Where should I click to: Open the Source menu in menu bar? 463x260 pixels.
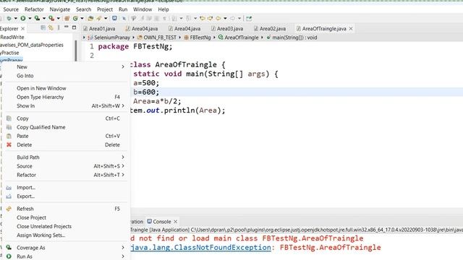(x=11, y=9)
